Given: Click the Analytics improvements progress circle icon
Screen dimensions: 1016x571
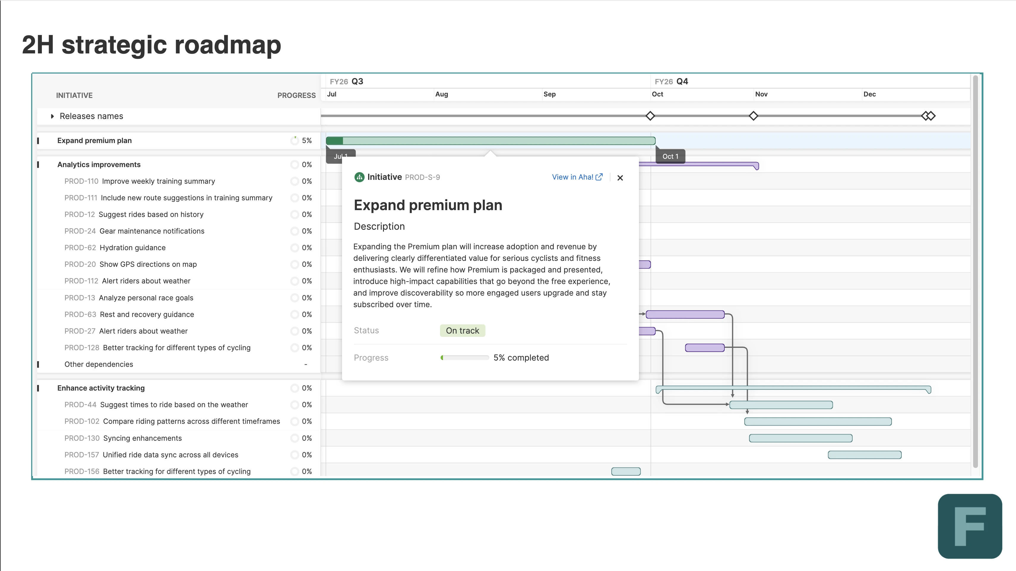Looking at the screenshot, I should (x=294, y=165).
